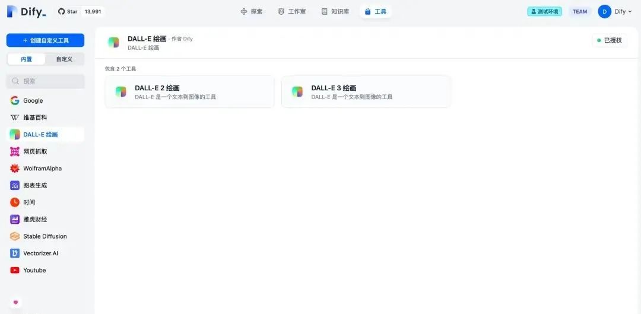Click the Youtube icon

point(15,270)
